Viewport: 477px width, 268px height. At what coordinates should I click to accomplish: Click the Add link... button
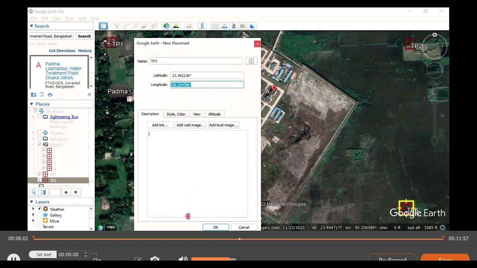[160, 125]
